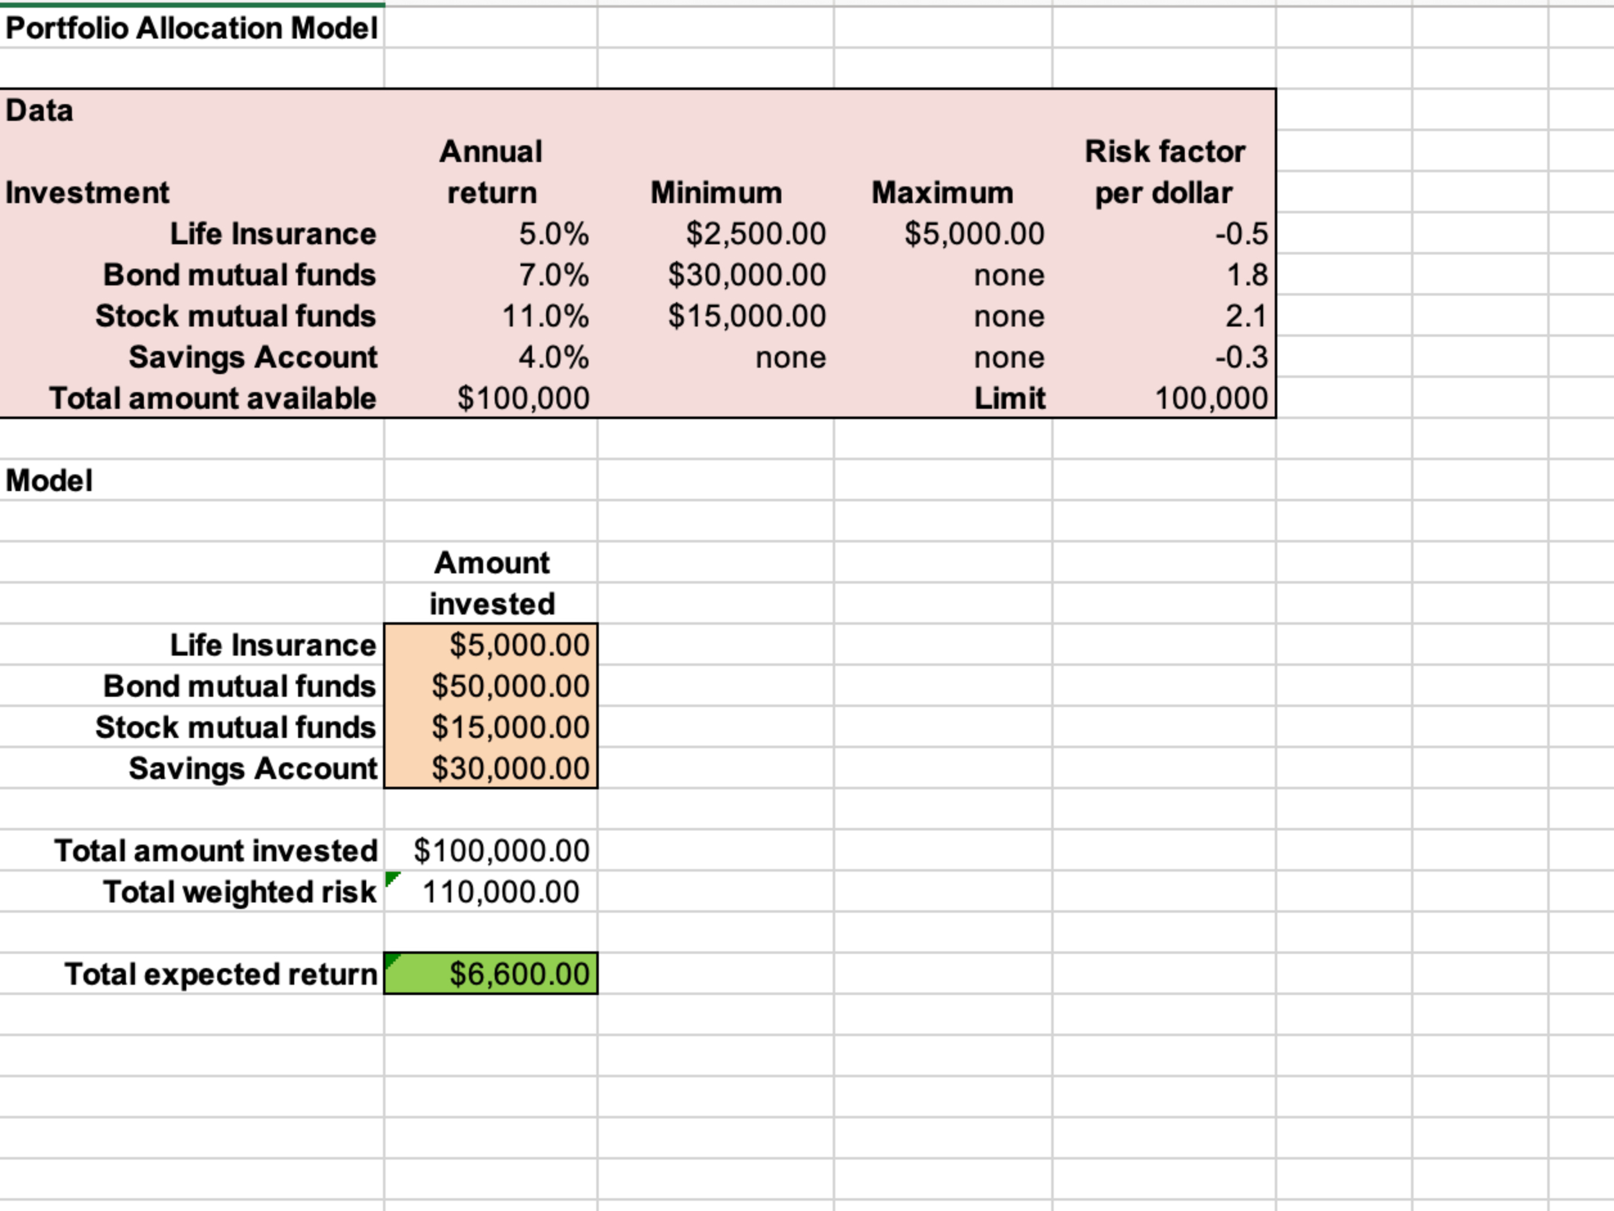Select the 'Total expected return' label
This screenshot has height=1211, width=1614.
point(192,974)
